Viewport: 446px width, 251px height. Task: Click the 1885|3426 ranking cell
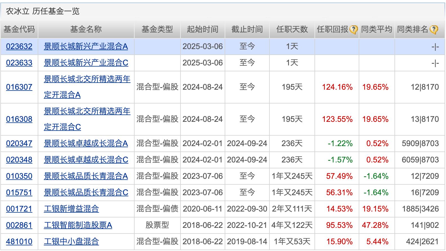point(420,209)
